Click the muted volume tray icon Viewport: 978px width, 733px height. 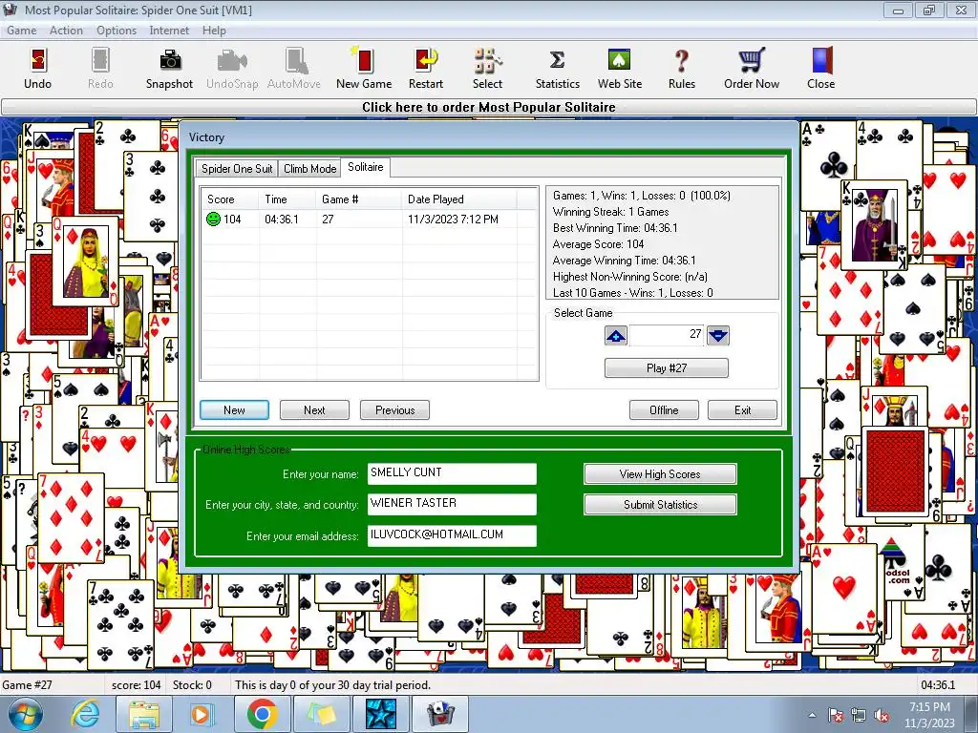(x=882, y=715)
